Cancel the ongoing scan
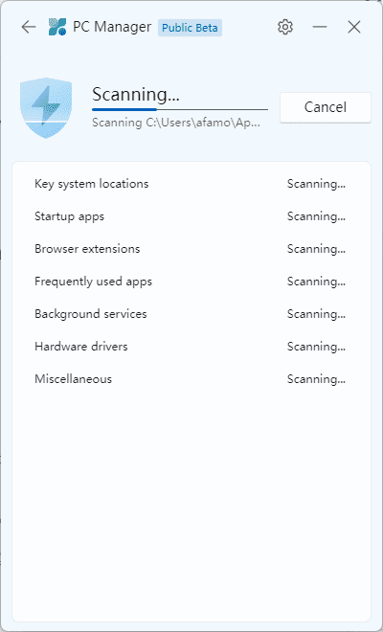Image resolution: width=383 pixels, height=632 pixels. pyautogui.click(x=326, y=107)
